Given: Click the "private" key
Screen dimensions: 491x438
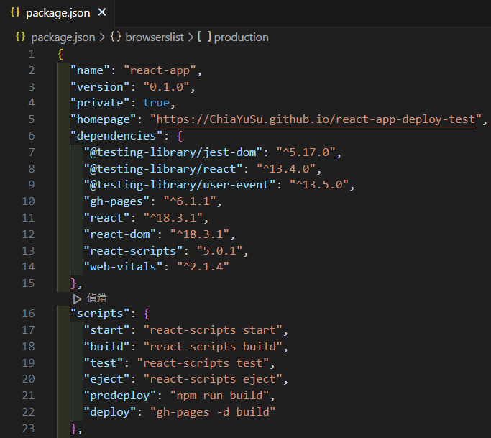Looking at the screenshot, I should coord(100,103).
